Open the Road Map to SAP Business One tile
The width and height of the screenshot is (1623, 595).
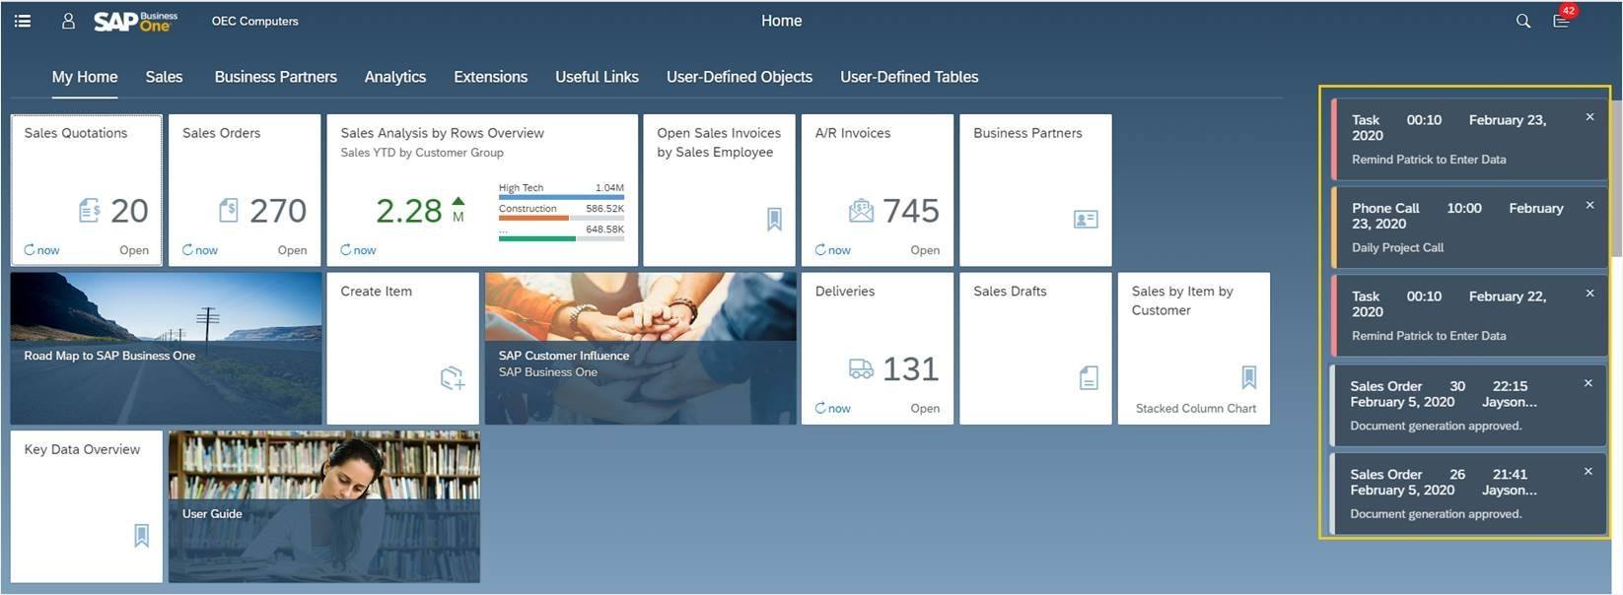(166, 349)
